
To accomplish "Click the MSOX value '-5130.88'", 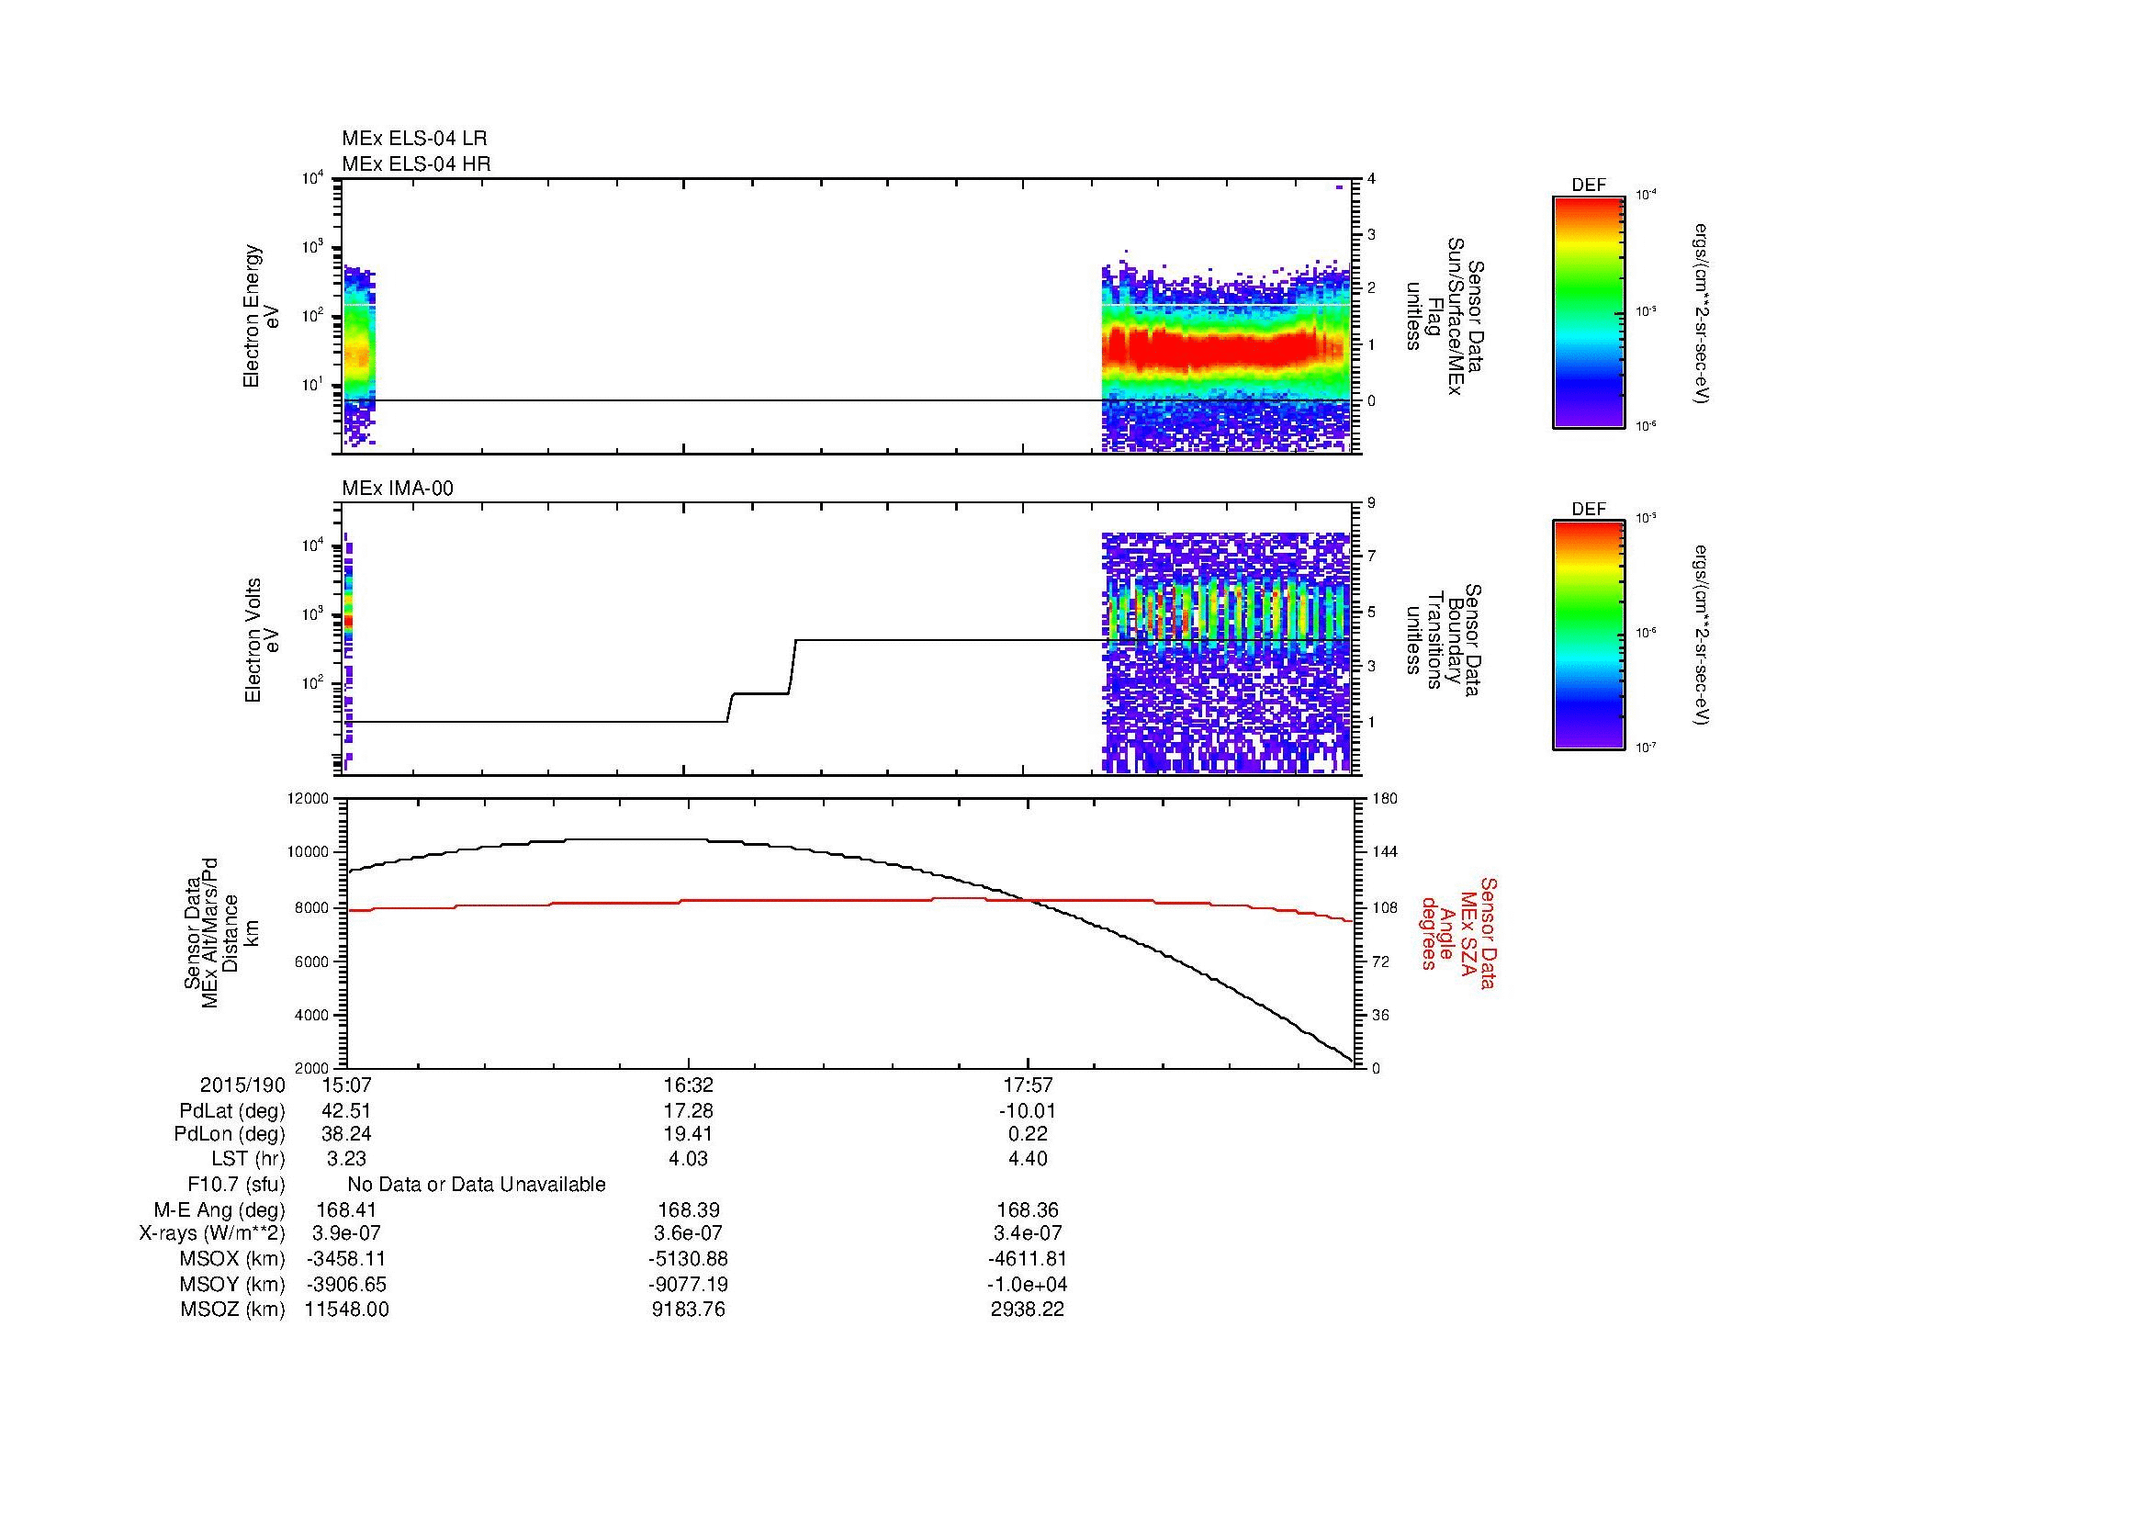I will tap(688, 1259).
